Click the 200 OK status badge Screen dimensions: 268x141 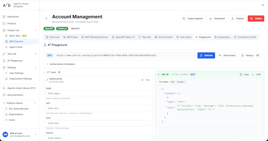[165, 74]
